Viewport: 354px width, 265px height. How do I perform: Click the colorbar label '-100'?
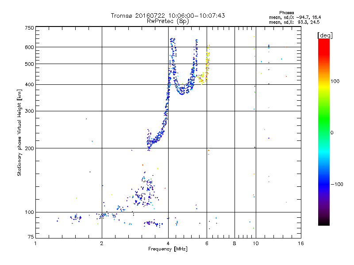click(x=337, y=184)
